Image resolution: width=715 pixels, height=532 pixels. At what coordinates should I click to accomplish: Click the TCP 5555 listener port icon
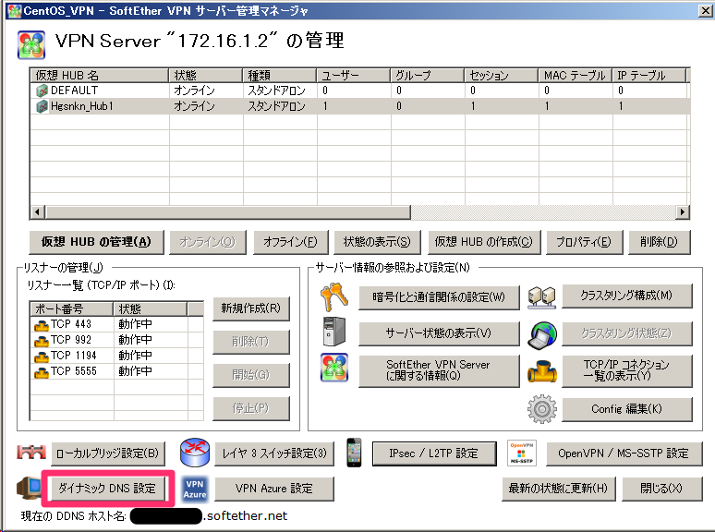point(42,372)
